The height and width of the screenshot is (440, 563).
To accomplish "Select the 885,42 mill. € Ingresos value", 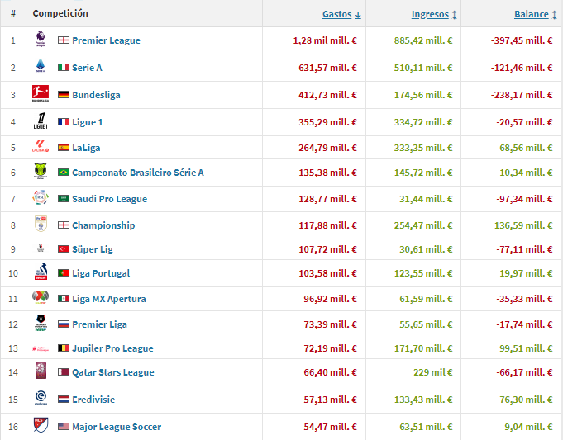I will [x=423, y=40].
